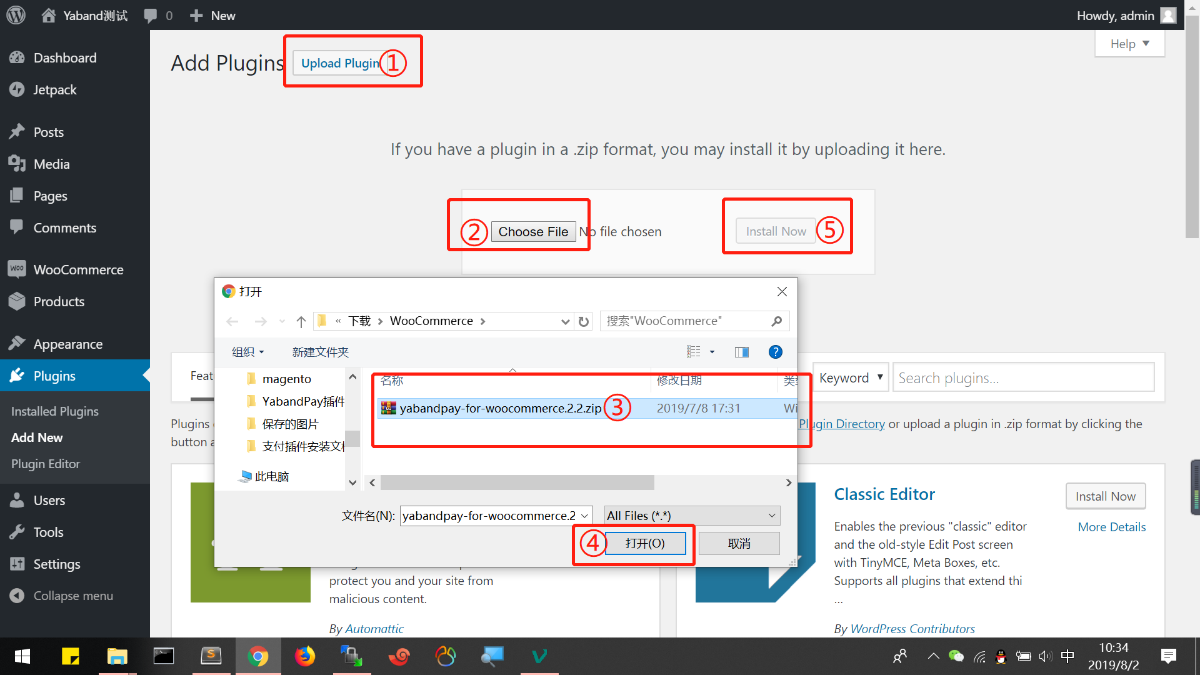Open the file dialog help icon

pyautogui.click(x=775, y=352)
